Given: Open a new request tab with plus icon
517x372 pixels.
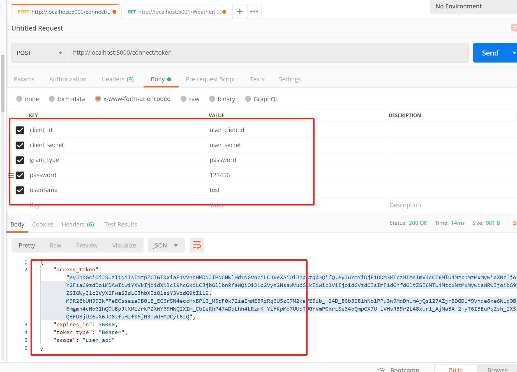Looking at the screenshot, I should [x=240, y=11].
